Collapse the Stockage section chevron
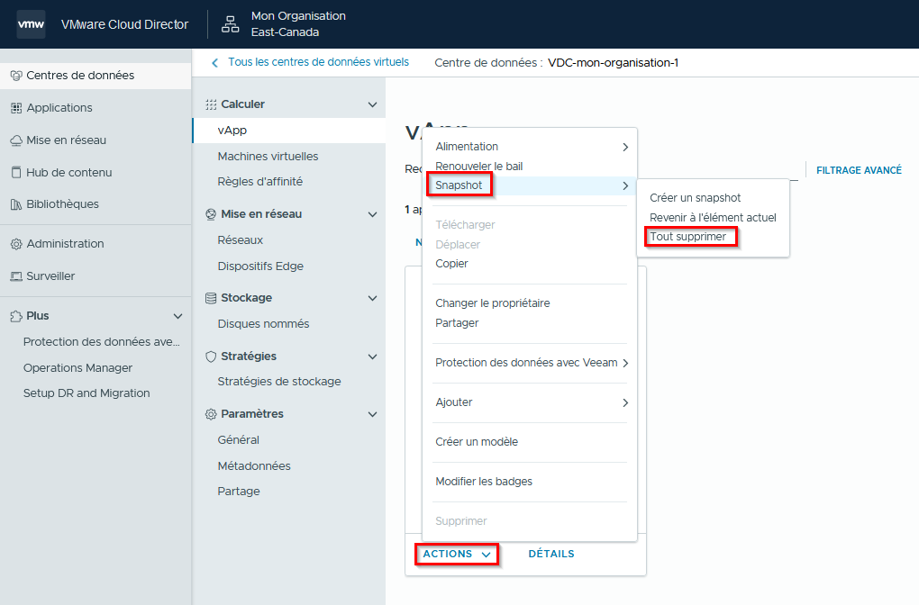Screen dimensions: 919x605 click(372, 298)
